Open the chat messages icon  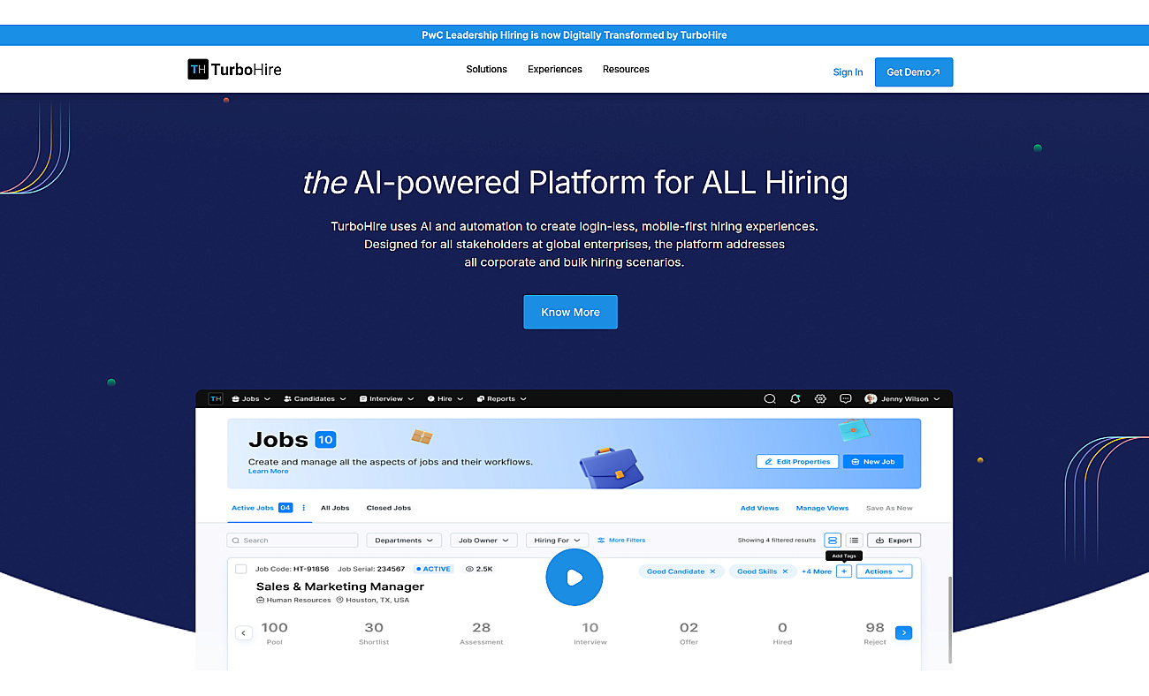tap(846, 399)
